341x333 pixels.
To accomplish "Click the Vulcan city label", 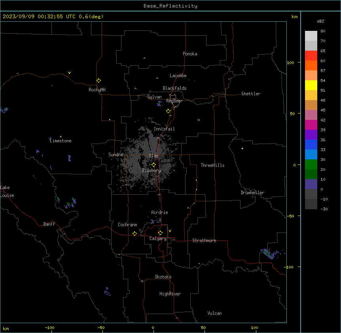I will click(x=215, y=313).
